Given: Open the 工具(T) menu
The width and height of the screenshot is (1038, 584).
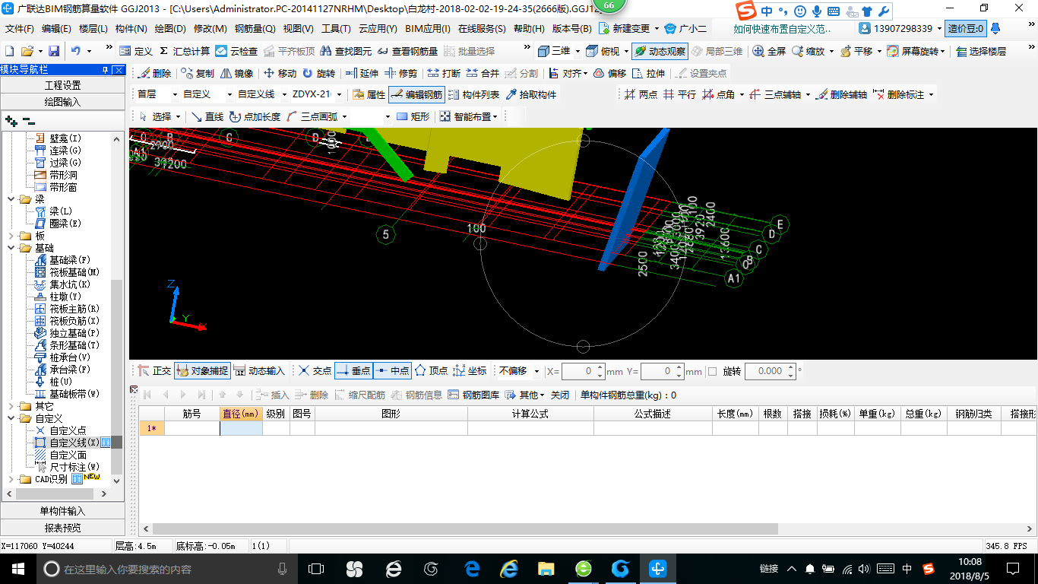Looking at the screenshot, I should [336, 29].
